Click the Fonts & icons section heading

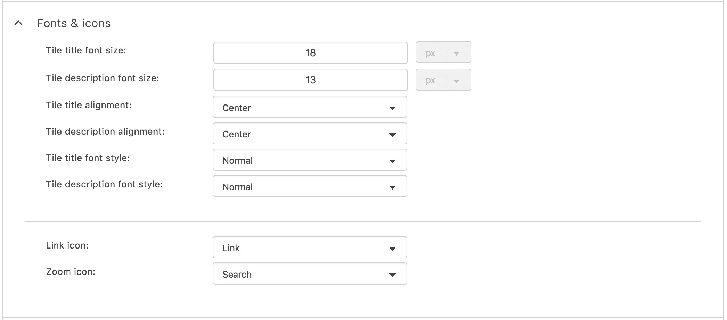tap(74, 23)
